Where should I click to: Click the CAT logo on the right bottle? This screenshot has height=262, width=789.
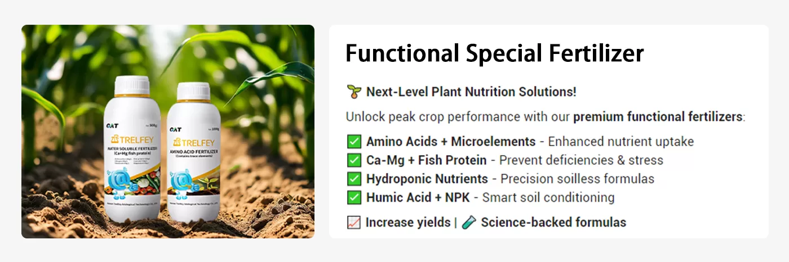click(175, 129)
